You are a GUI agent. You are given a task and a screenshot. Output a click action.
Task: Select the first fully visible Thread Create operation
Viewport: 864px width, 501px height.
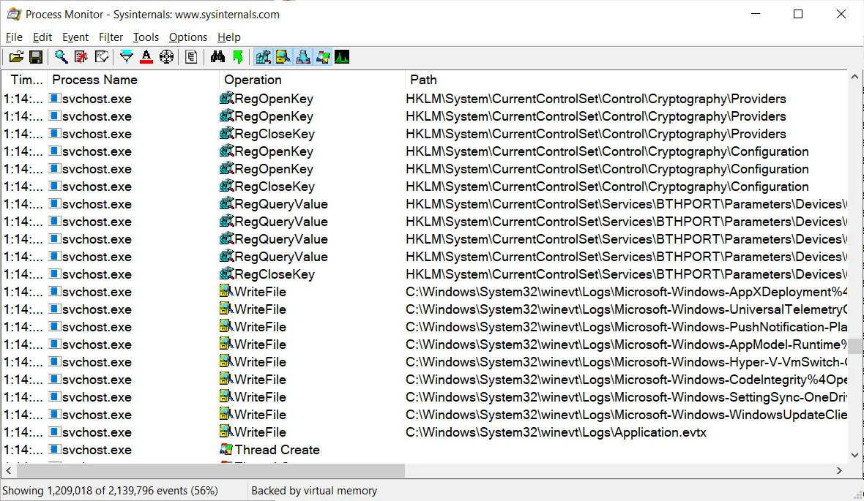coord(278,450)
